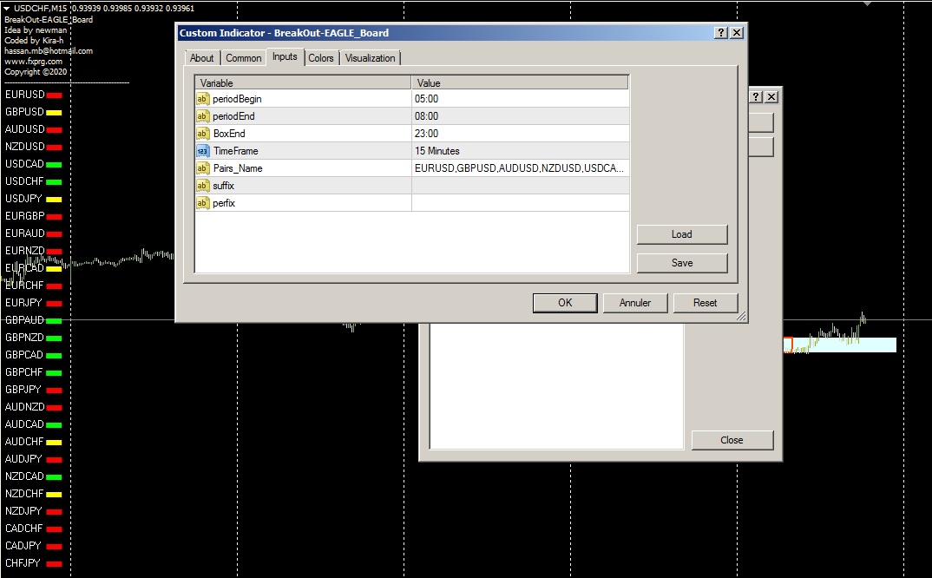Click the green USDCAD signal swatch
The height and width of the screenshot is (578, 932).
pyautogui.click(x=54, y=164)
